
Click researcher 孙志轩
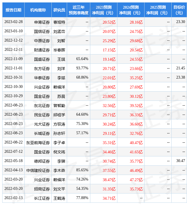coord(59,133)
